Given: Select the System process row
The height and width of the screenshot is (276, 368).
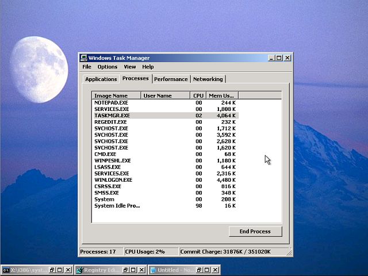Looking at the screenshot, I should point(166,200).
